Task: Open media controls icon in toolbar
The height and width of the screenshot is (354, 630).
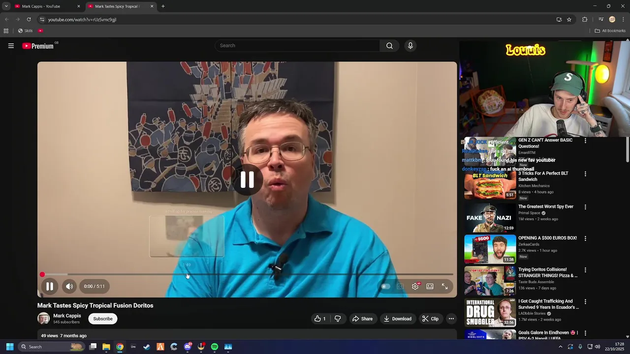Action: tap(601, 19)
